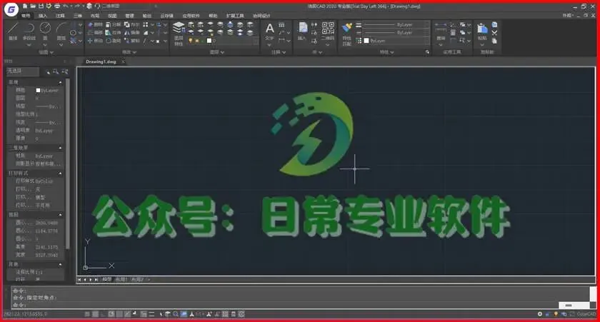Close the Drawing1.dwg tab

click(123, 61)
